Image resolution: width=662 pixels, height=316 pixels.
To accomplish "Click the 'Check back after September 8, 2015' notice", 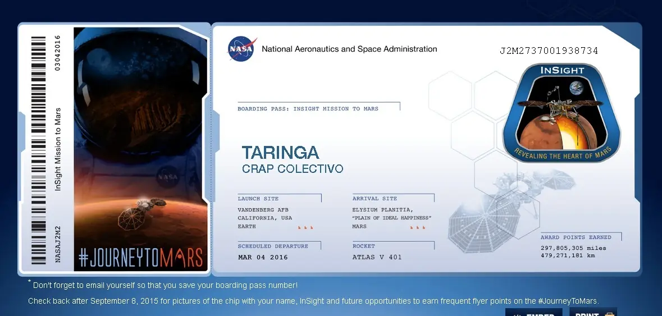I will [313, 301].
